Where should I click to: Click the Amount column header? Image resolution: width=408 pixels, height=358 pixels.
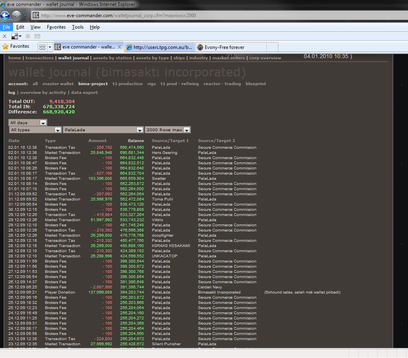pos(97,140)
